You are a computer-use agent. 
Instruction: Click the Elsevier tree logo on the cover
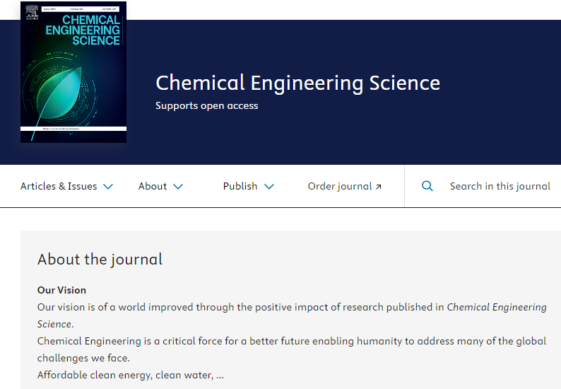click(x=32, y=13)
